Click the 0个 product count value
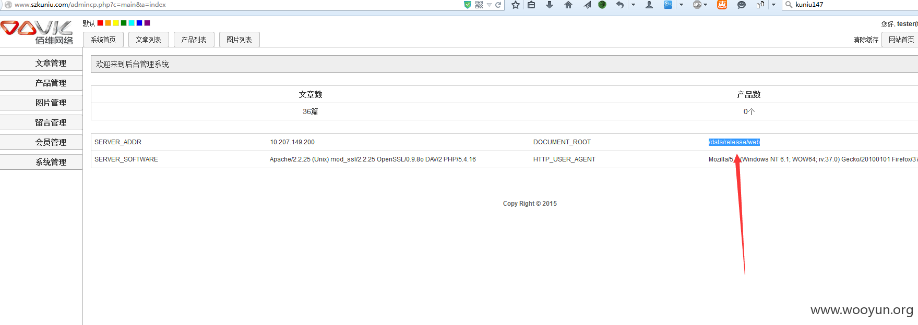Image resolution: width=918 pixels, height=325 pixels. pos(749,111)
